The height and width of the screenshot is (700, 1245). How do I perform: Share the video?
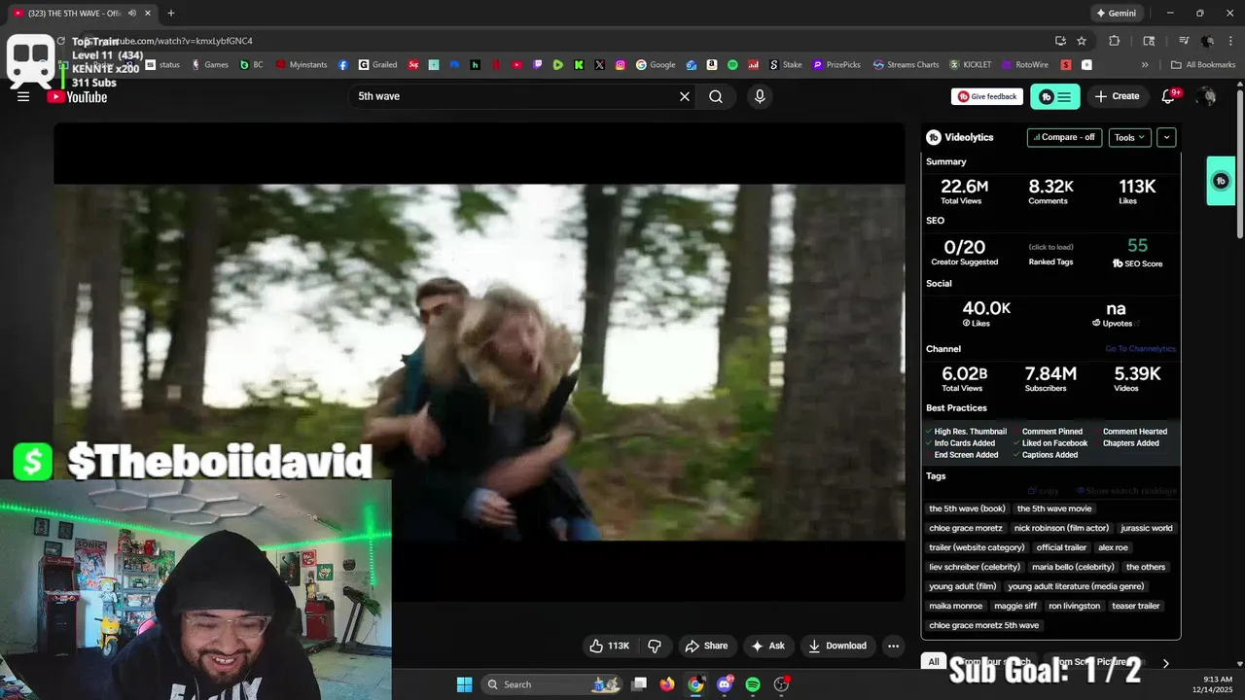[x=706, y=646]
